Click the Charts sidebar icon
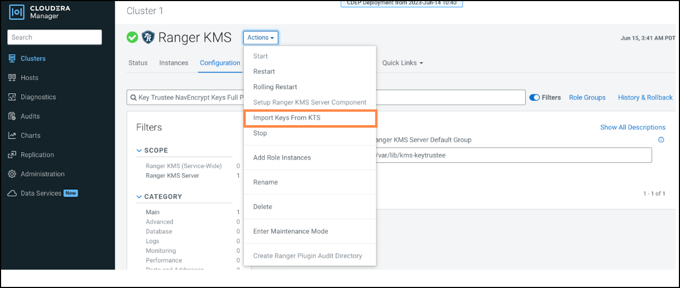 coord(12,136)
